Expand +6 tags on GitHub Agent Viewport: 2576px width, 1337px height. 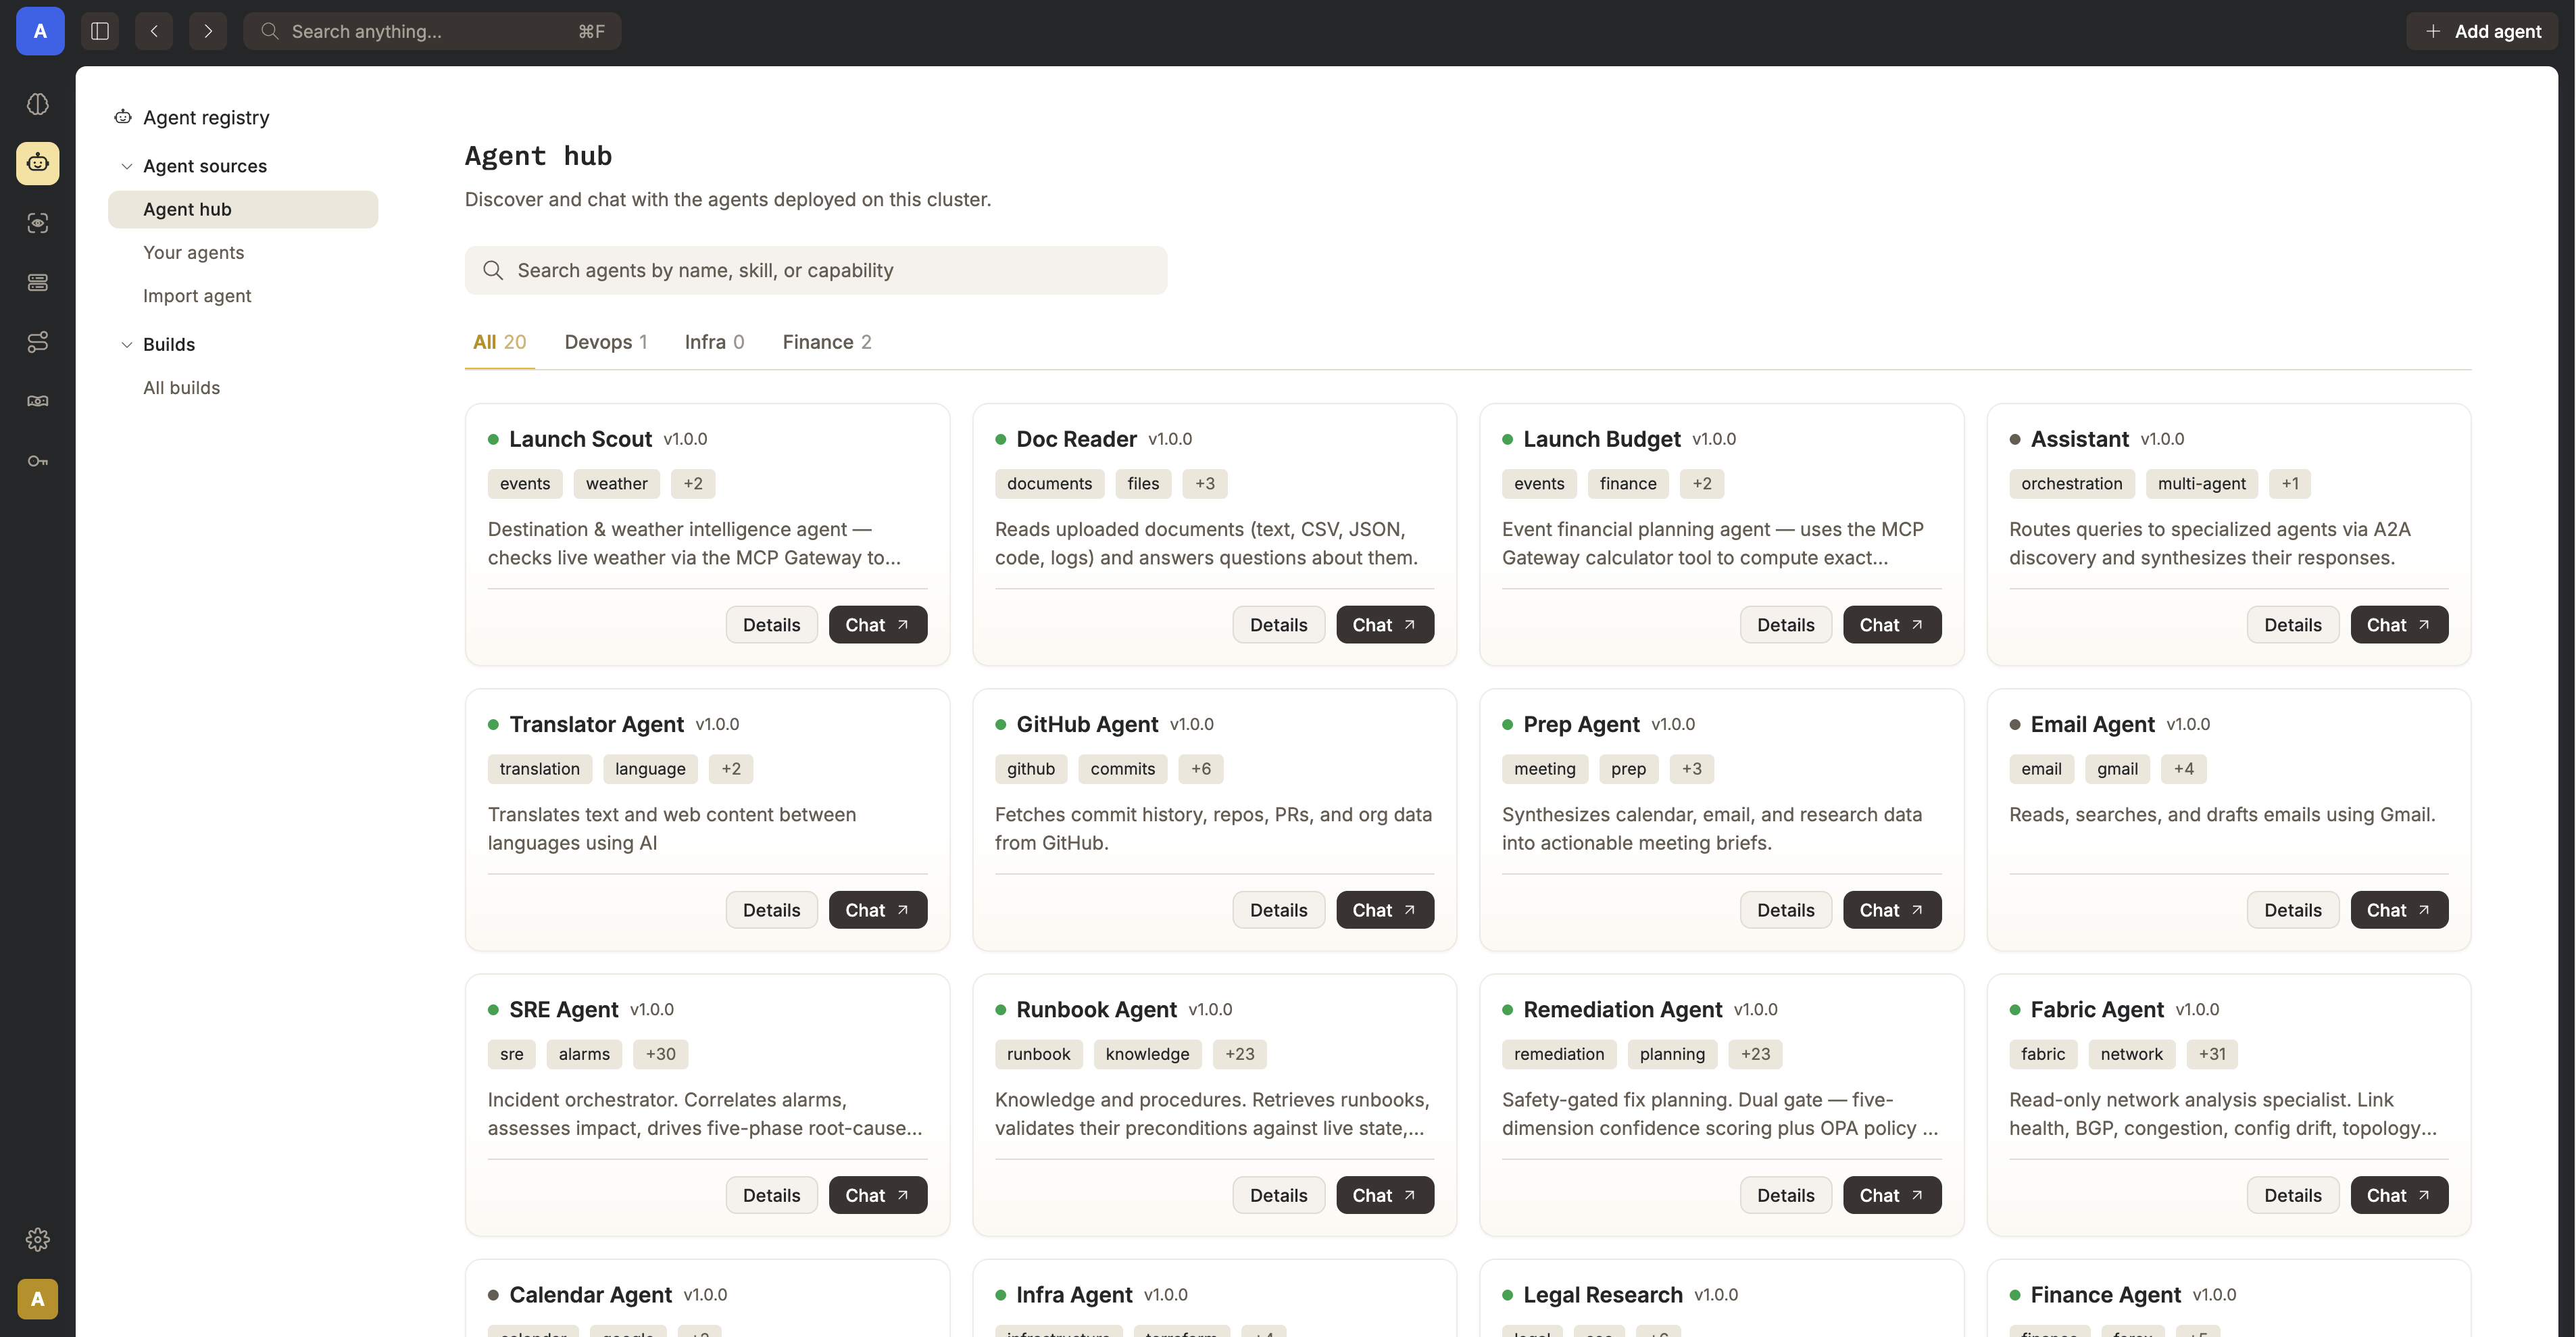pos(1200,769)
